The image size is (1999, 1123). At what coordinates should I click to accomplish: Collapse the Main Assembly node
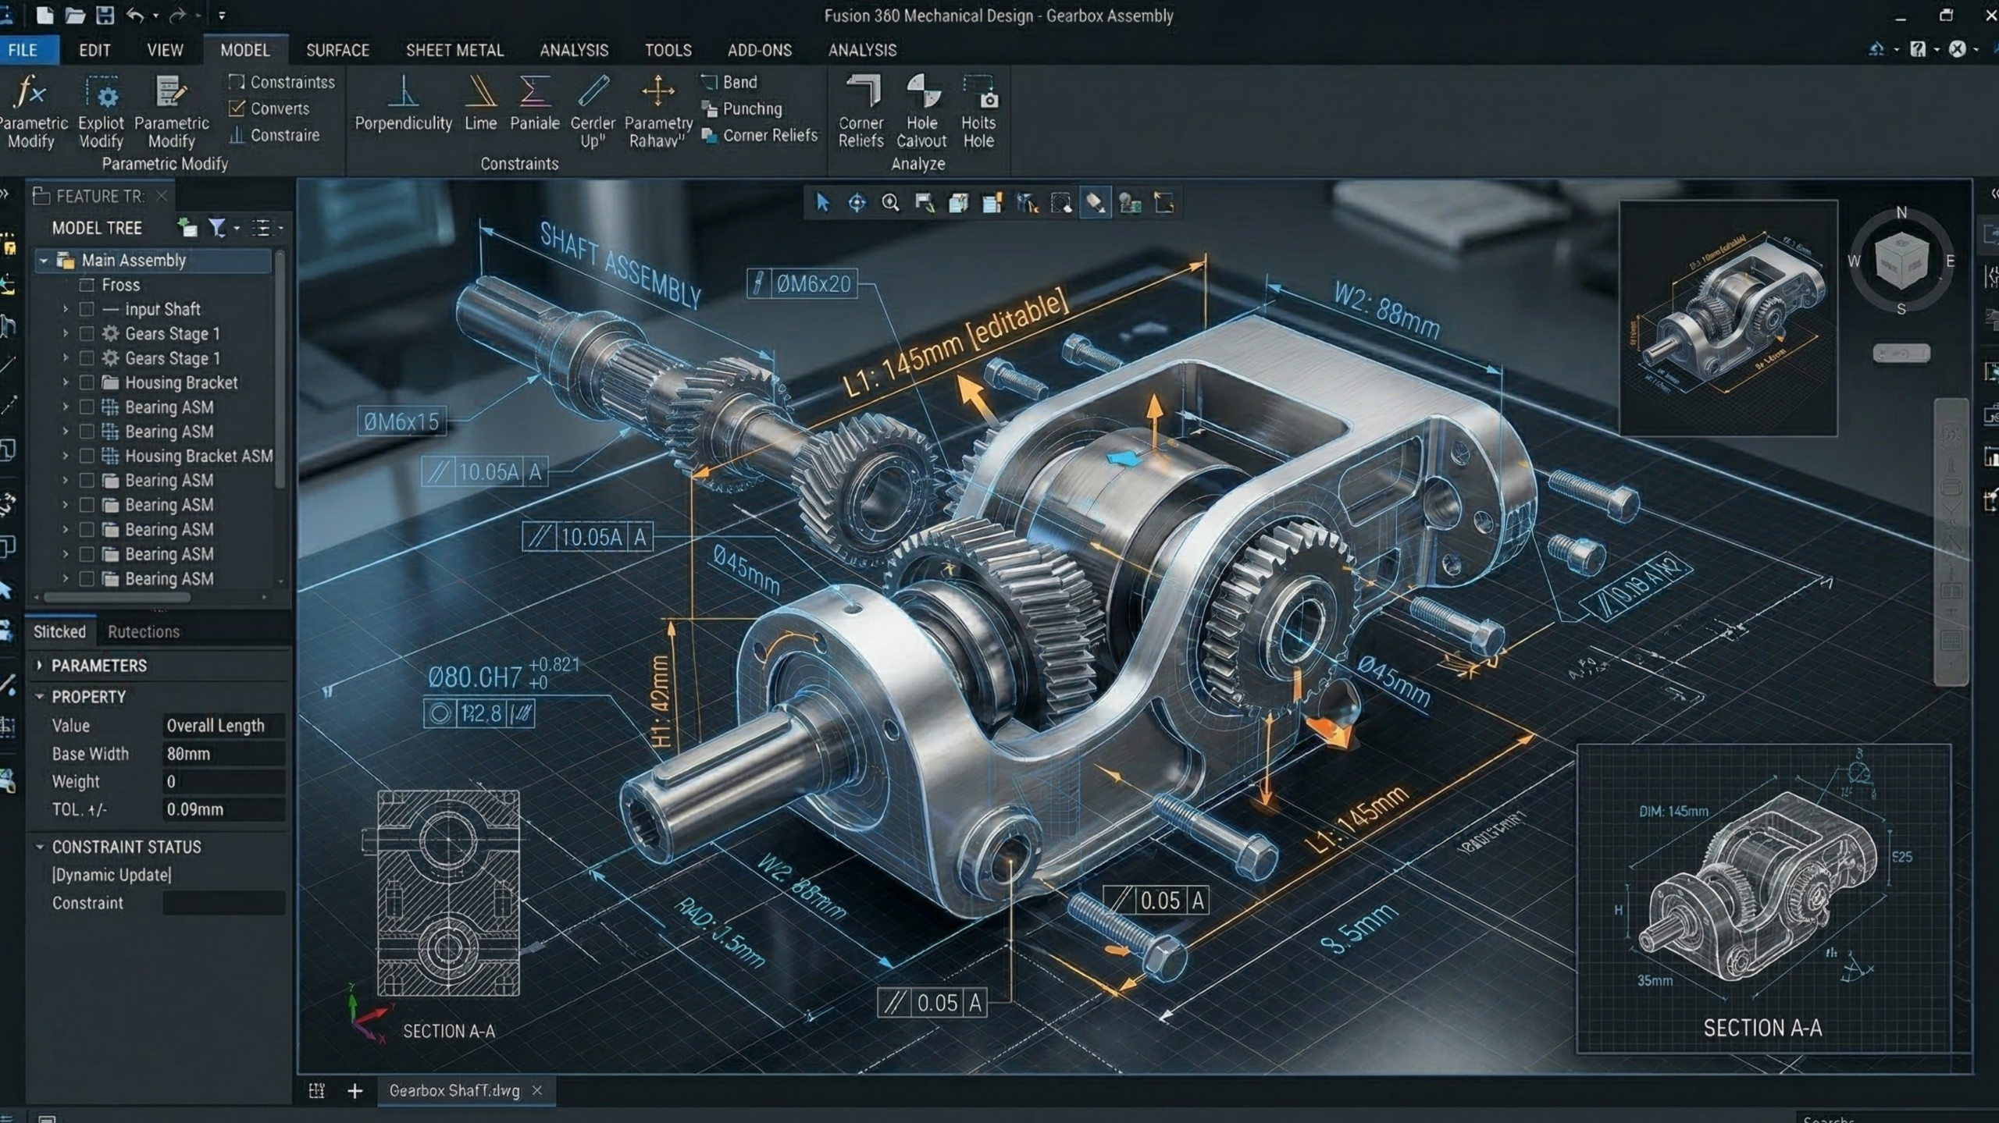pos(45,260)
